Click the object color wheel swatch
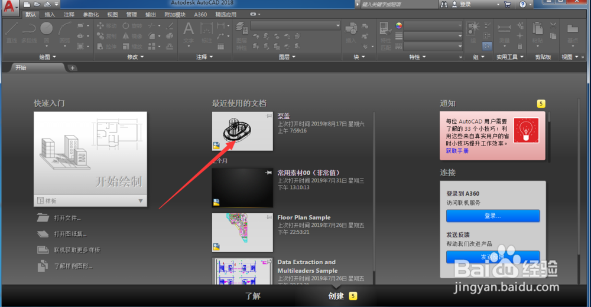The width and height of the screenshot is (591, 307). click(399, 25)
